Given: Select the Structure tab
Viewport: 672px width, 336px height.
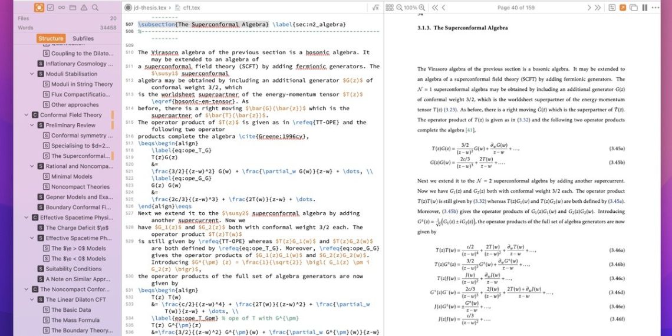Looking at the screenshot, I should point(51,38).
